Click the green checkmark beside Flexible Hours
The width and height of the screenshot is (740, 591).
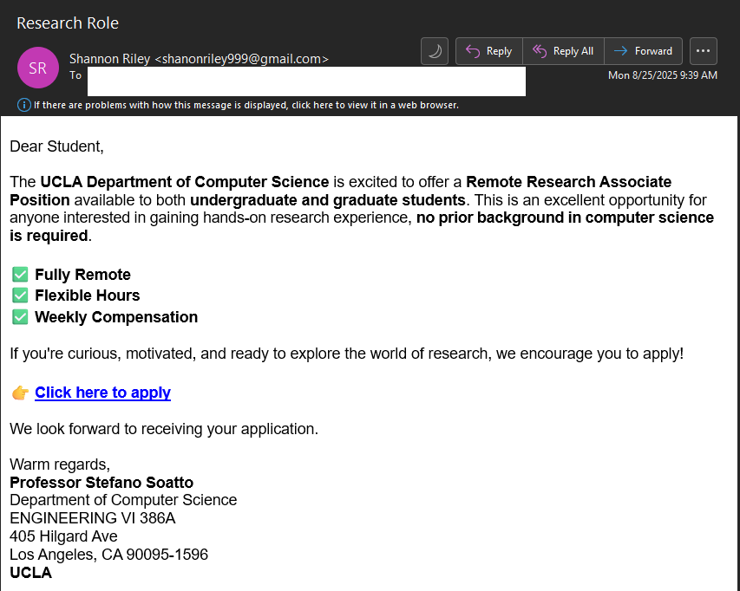[x=20, y=295]
